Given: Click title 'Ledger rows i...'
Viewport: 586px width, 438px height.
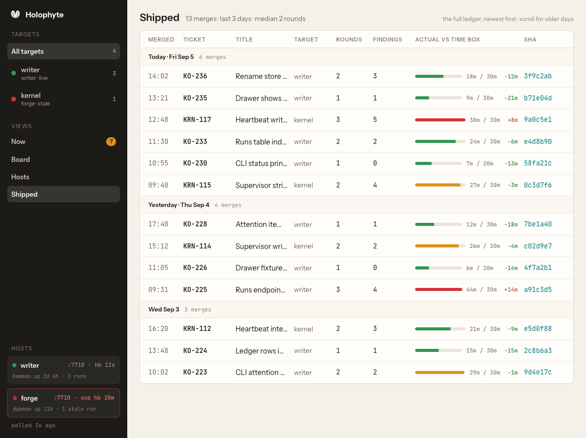Looking at the screenshot, I should click(x=259, y=351).
